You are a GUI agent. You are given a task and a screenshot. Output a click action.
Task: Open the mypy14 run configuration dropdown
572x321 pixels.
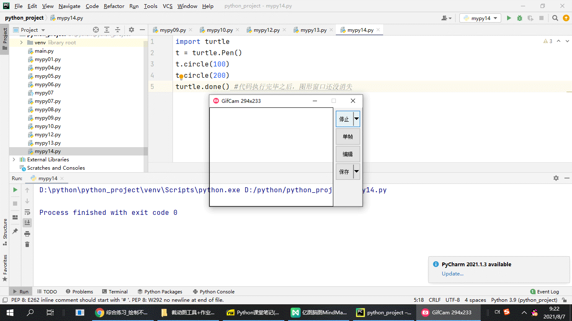[480, 18]
